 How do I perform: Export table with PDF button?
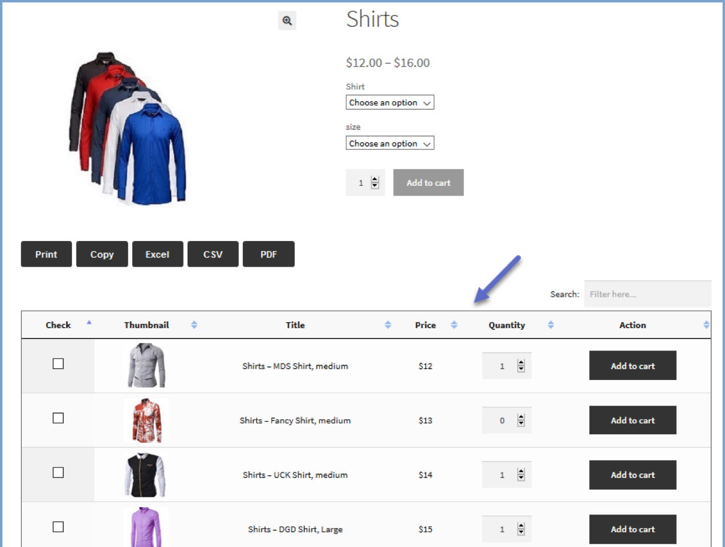pos(268,254)
